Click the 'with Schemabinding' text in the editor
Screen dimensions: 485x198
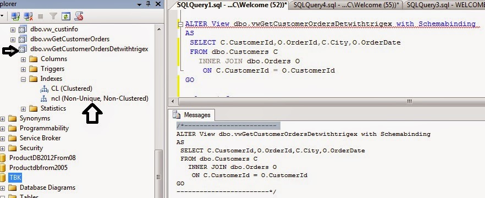(436, 24)
